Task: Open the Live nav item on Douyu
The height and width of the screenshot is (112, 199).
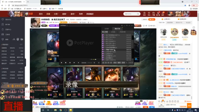Action: tap(48, 14)
